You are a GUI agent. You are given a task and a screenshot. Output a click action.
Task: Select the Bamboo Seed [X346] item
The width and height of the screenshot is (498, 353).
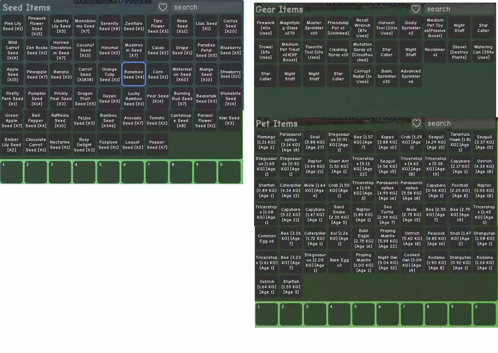click(x=108, y=121)
